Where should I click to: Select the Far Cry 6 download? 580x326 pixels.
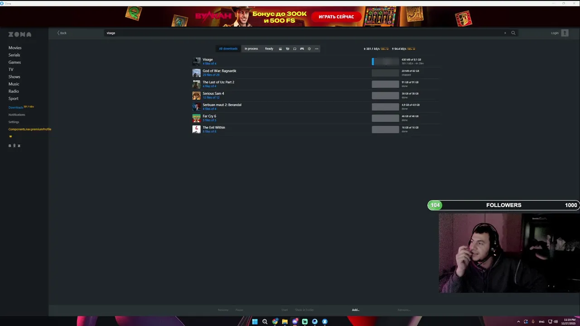coord(316,118)
